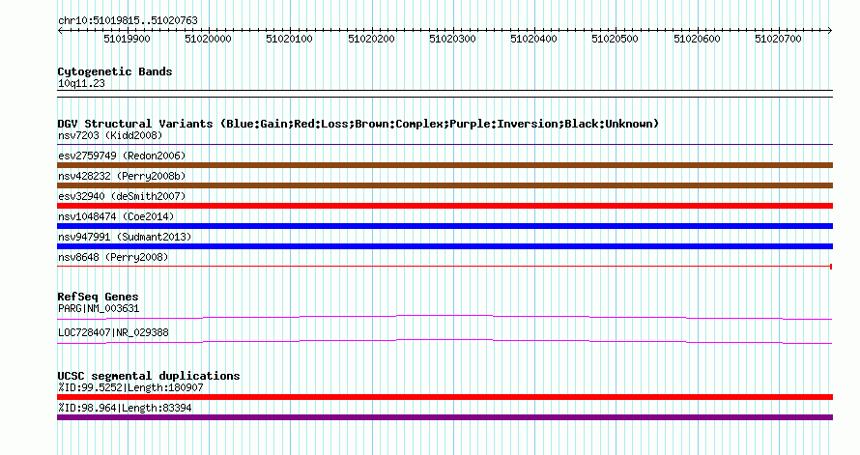Click the purple nsv7203 inversion line

tap(444, 145)
